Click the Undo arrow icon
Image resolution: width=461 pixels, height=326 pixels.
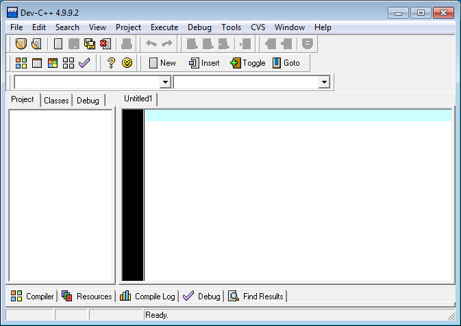[151, 44]
